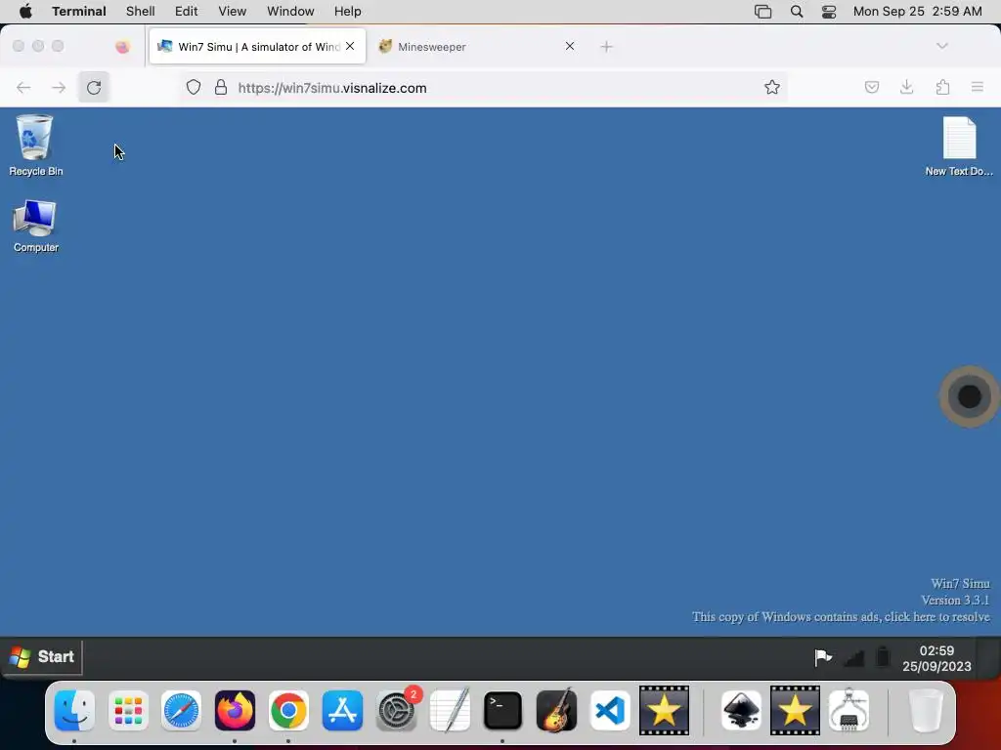View site security via the padlock icon
The height and width of the screenshot is (750, 1001).
coord(221,87)
